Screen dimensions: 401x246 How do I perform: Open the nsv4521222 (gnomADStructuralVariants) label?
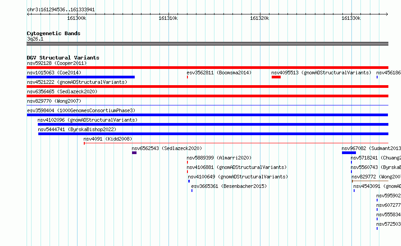[77, 82]
